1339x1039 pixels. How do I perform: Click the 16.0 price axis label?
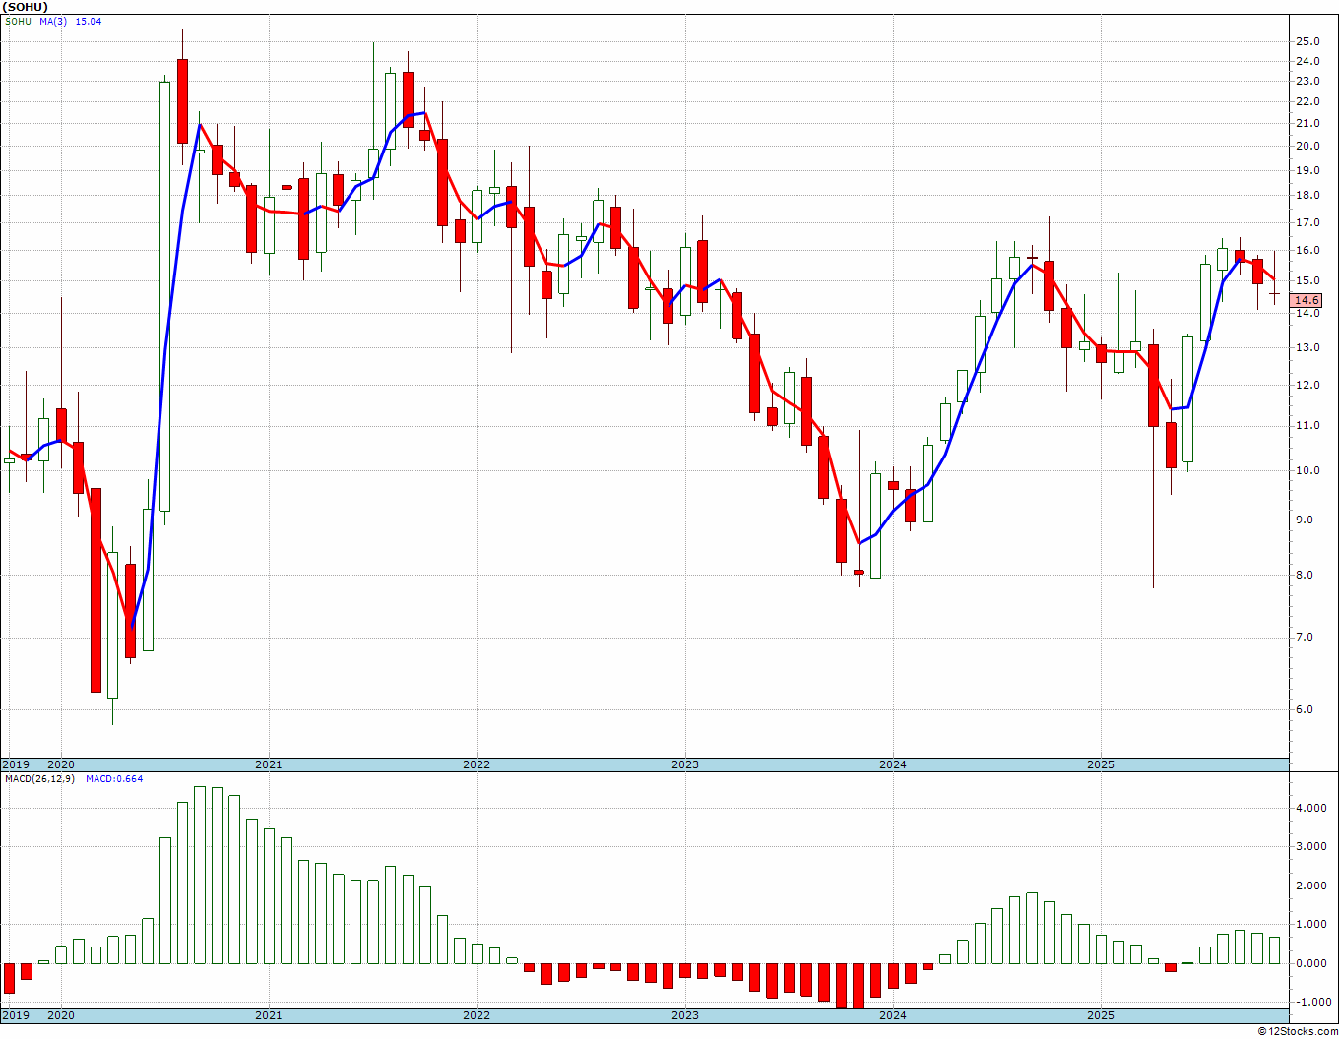1308,251
